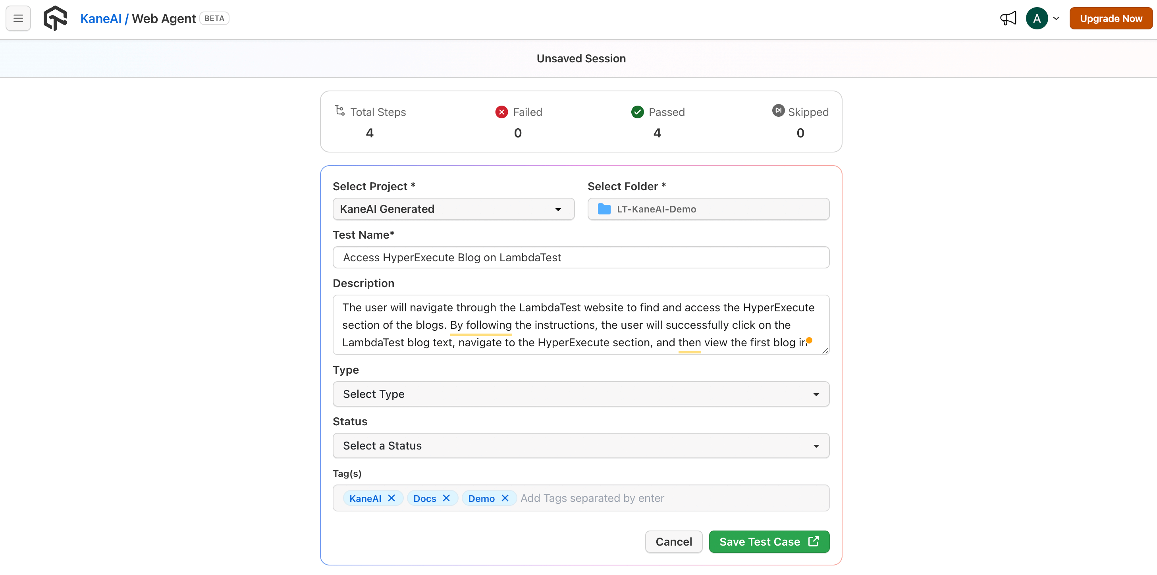Click the KaneAI breadcrumb link
The width and height of the screenshot is (1157, 575).
point(100,18)
